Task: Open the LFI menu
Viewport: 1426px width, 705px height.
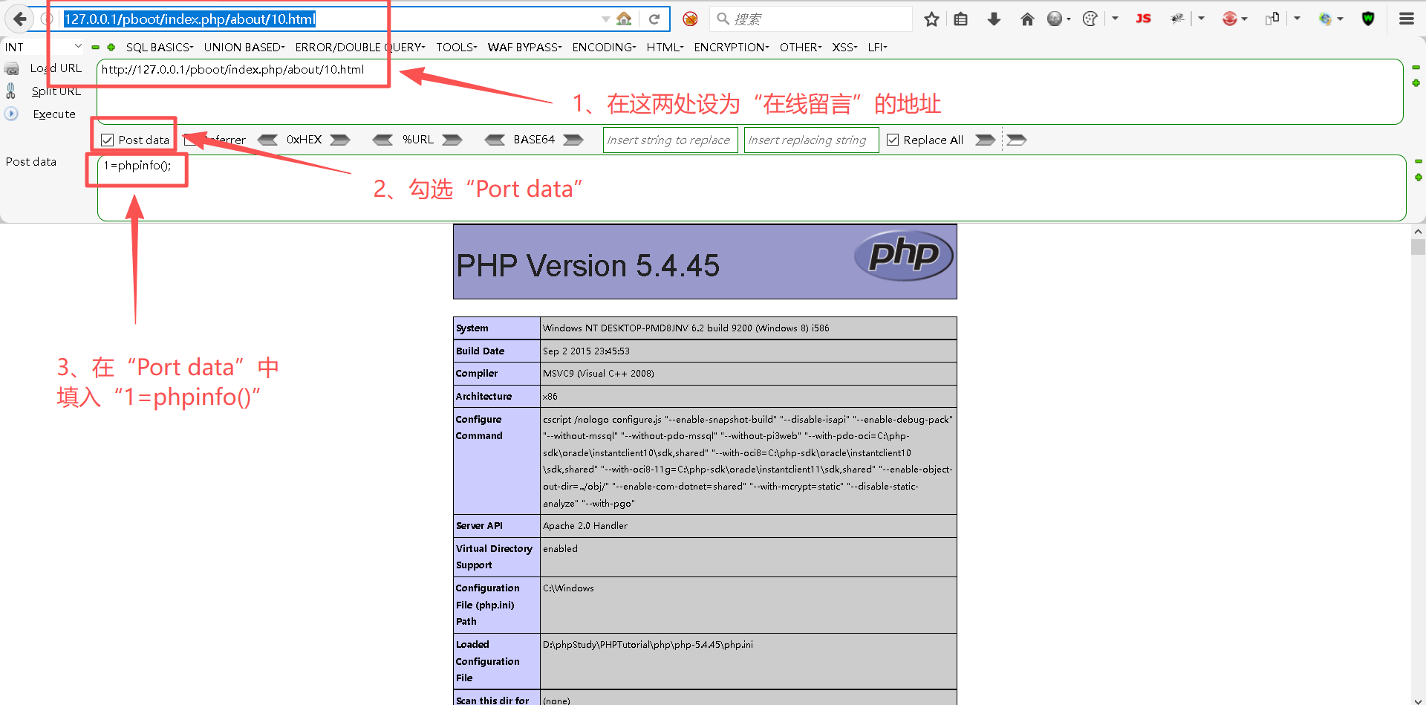Action: tap(877, 48)
